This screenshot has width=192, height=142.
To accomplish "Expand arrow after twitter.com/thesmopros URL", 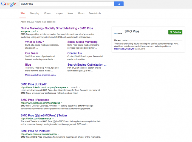I will click(53, 118).
